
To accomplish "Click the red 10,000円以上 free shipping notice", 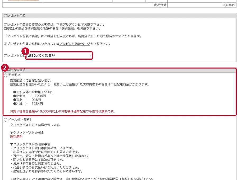I will point(62,111).
